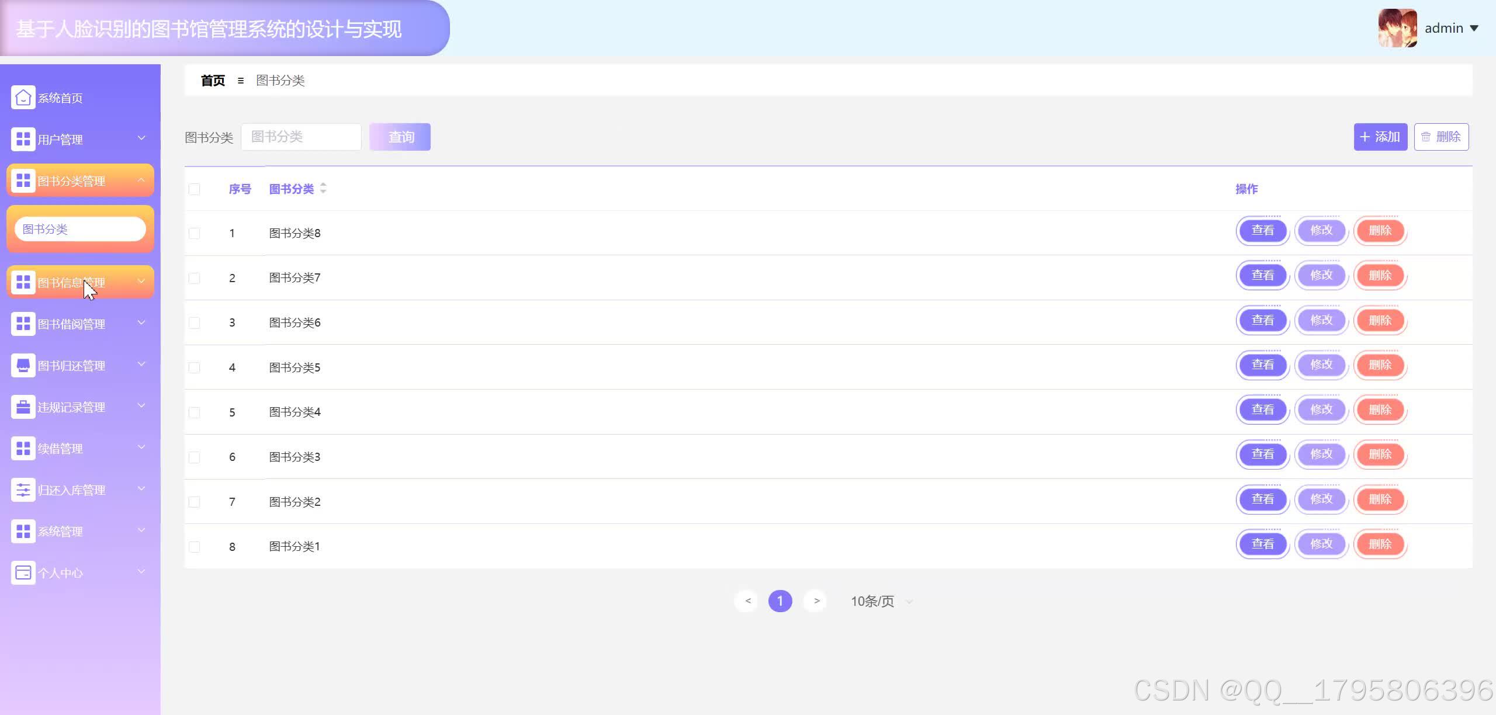Click the grid icon beside 用户管理
Image resolution: width=1496 pixels, height=715 pixels.
(23, 139)
